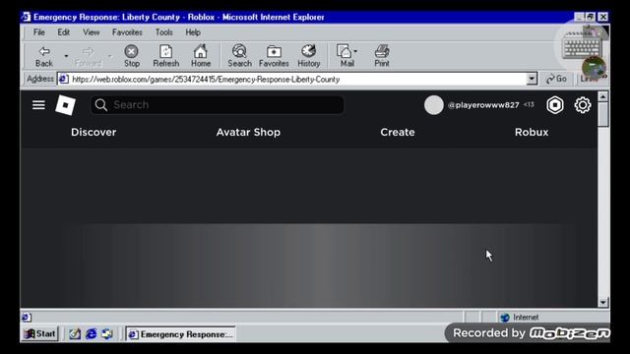Open the Favorites toolbar button
This screenshot has width=630, height=354.
pos(274,56)
